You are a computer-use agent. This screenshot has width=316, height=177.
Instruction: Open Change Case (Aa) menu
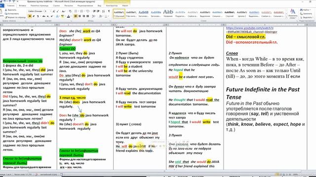click(x=64, y=11)
